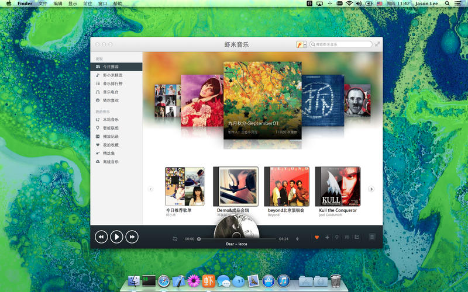The height and width of the screenshot is (292, 468).
Task: Click the Joel Goldsmith artist link
Action: [331, 215]
